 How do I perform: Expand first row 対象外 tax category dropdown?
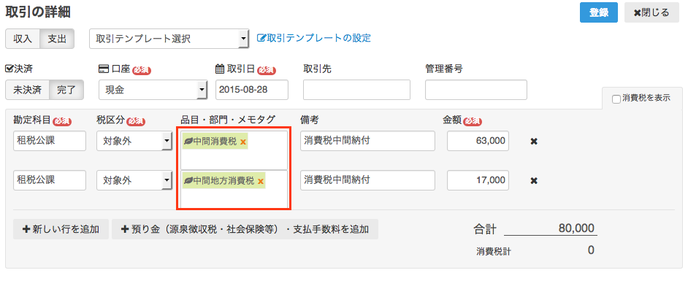coord(134,141)
